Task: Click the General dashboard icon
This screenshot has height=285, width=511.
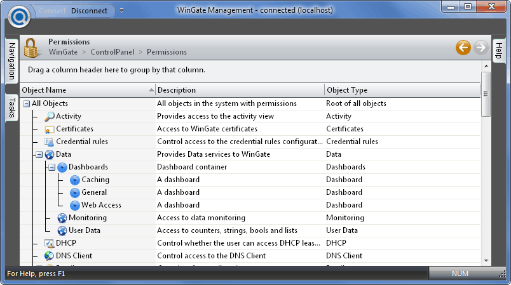Action: [x=74, y=192]
